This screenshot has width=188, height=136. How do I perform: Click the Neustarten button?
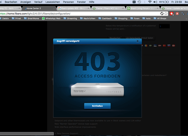(x=115, y=38)
